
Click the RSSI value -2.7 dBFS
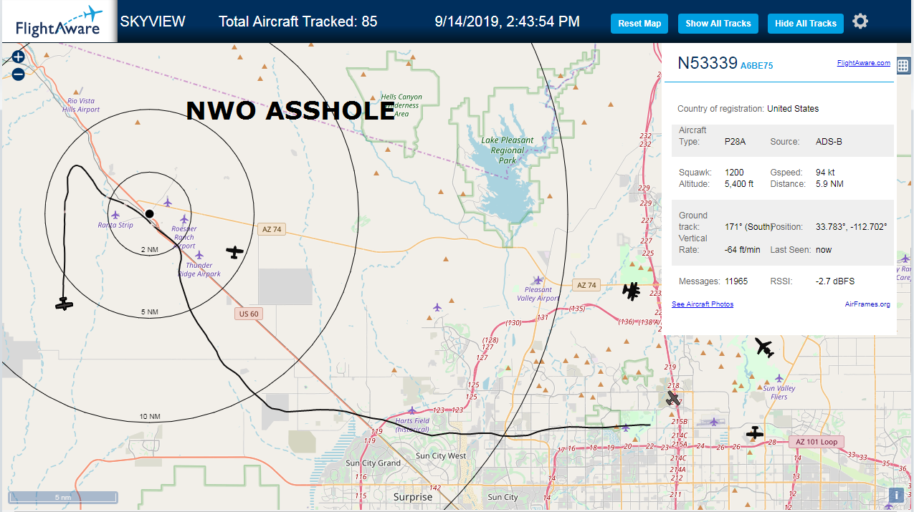[x=835, y=281]
